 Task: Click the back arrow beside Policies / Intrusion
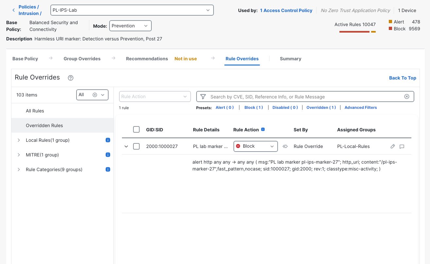coord(13,10)
